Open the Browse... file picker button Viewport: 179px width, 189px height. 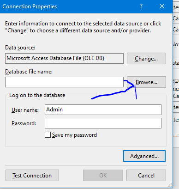tap(146, 82)
